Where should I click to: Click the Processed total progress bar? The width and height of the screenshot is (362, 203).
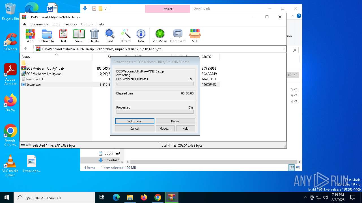pyautogui.click(x=155, y=112)
